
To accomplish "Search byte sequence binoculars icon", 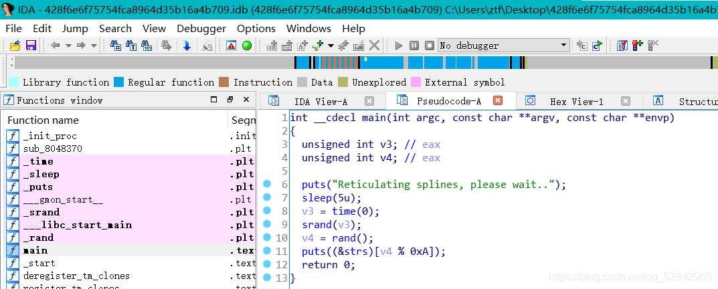I will tap(147, 45).
